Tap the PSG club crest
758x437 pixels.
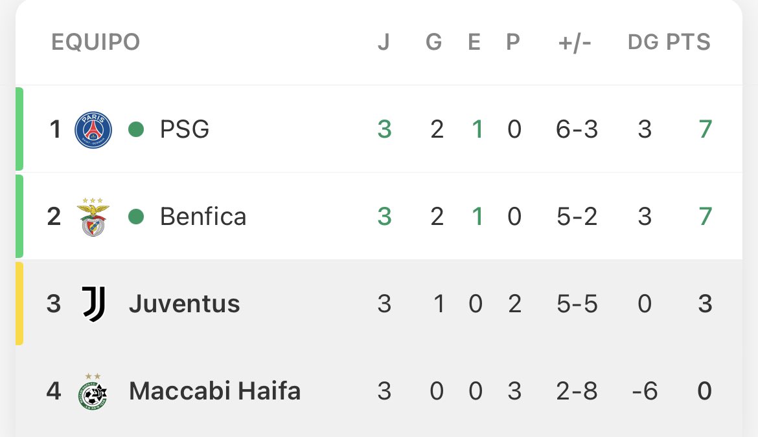point(93,129)
